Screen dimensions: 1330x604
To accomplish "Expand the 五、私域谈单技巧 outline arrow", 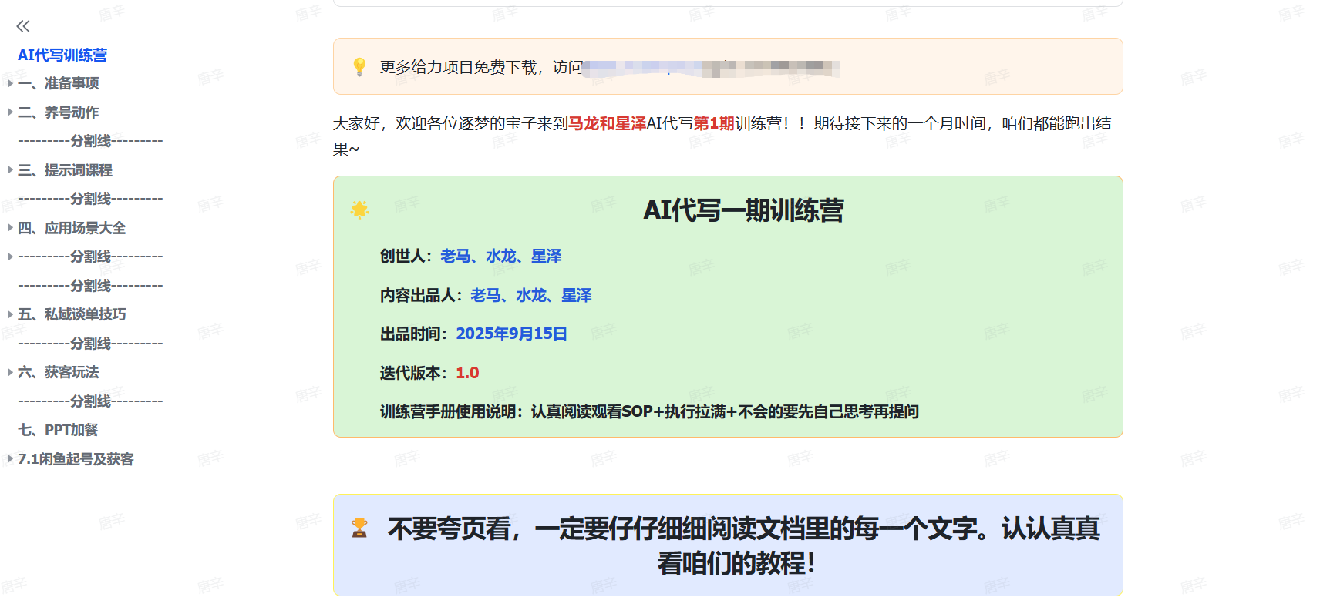I will click(10, 314).
